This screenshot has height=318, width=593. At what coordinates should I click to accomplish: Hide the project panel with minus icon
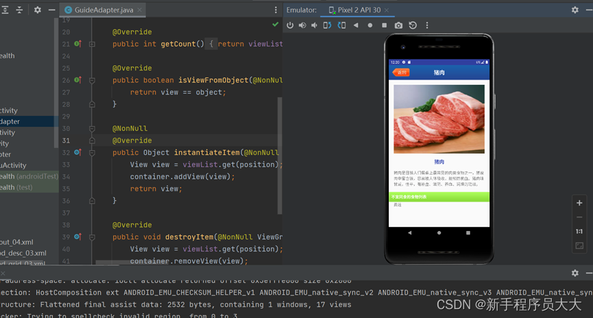point(52,10)
